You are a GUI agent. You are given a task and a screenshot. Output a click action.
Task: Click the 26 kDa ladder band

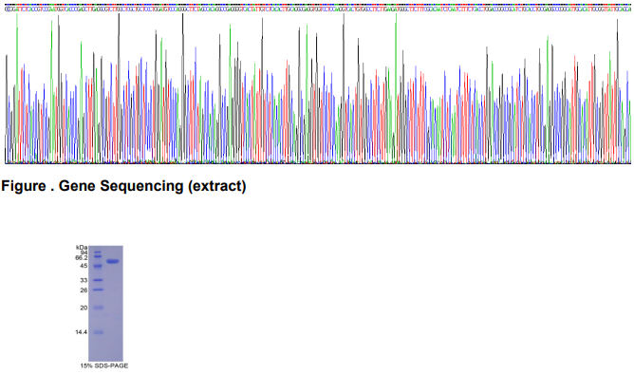pyautogui.click(x=98, y=290)
